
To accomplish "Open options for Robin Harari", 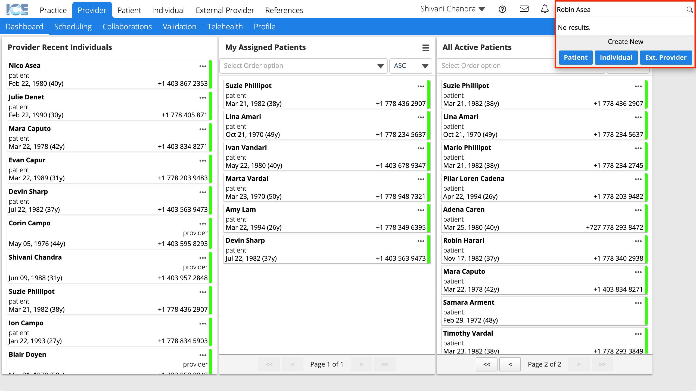I will click(x=638, y=241).
